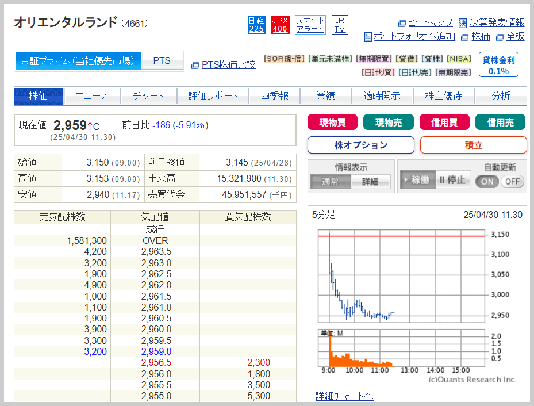Click the 稼働 play control
Image resolution: width=534 pixels, height=406 pixels.
[x=417, y=180]
